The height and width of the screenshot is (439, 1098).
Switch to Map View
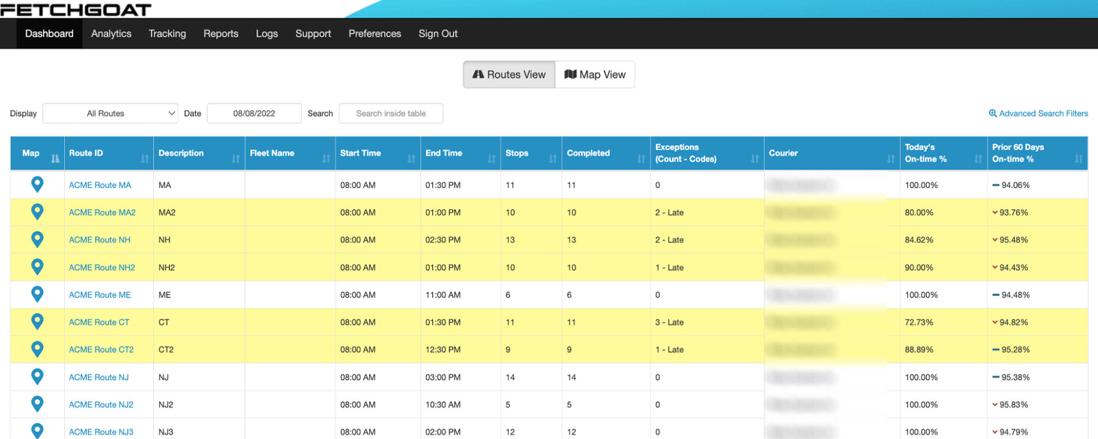point(595,74)
